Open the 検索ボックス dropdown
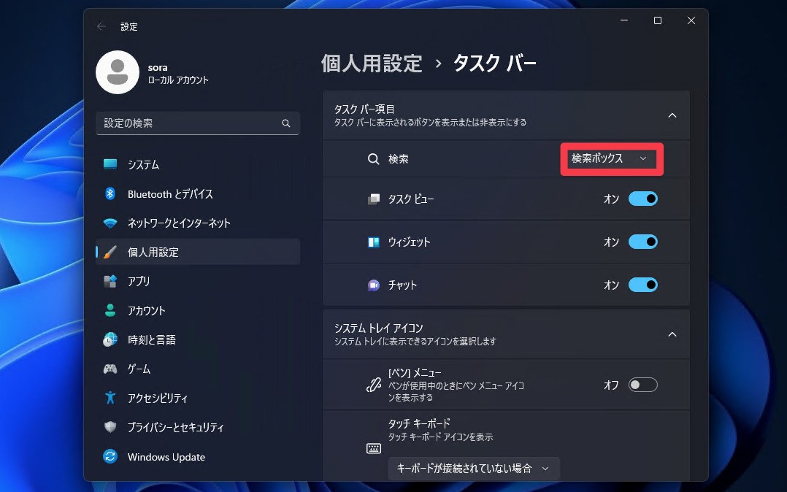Image resolution: width=787 pixels, height=492 pixels. 611,158
